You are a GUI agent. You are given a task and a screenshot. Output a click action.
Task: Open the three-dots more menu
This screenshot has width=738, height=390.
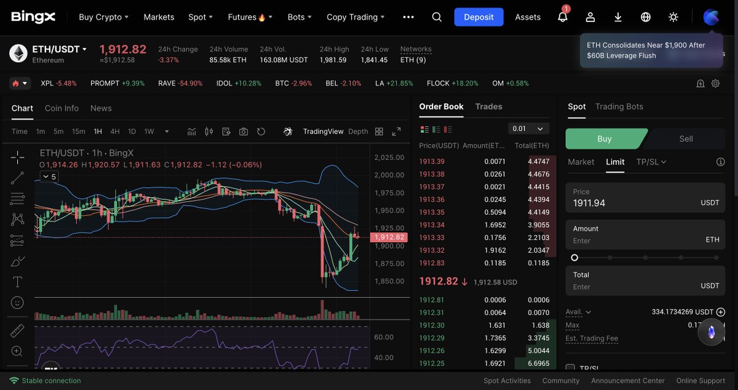click(x=408, y=17)
